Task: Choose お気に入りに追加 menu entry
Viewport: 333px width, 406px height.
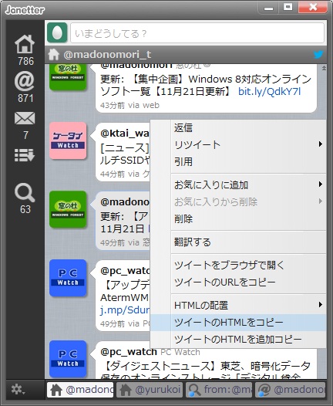Action: point(238,185)
